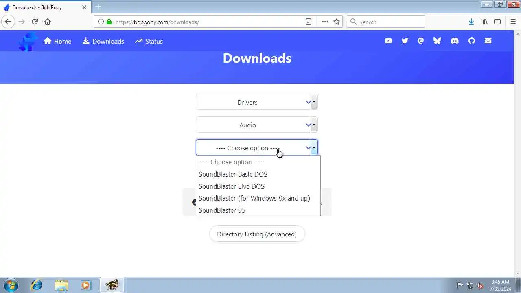This screenshot has height=293, width=521.
Task: Visit the YouTube social link
Action: tap(388, 41)
